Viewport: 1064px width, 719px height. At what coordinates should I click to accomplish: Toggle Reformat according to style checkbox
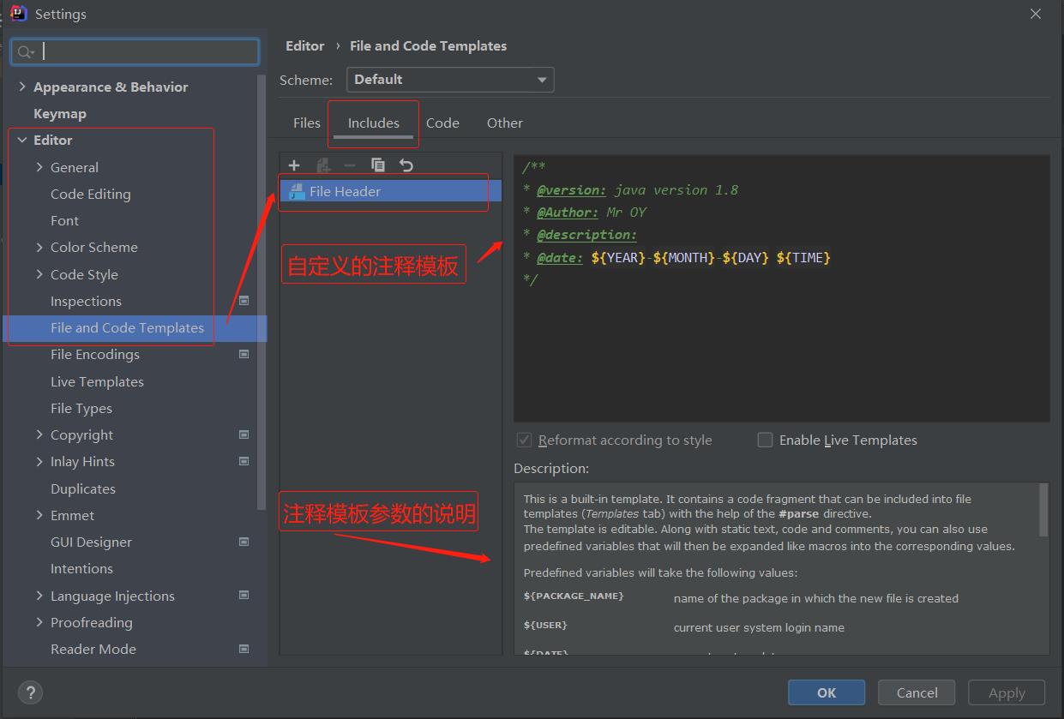(x=524, y=440)
